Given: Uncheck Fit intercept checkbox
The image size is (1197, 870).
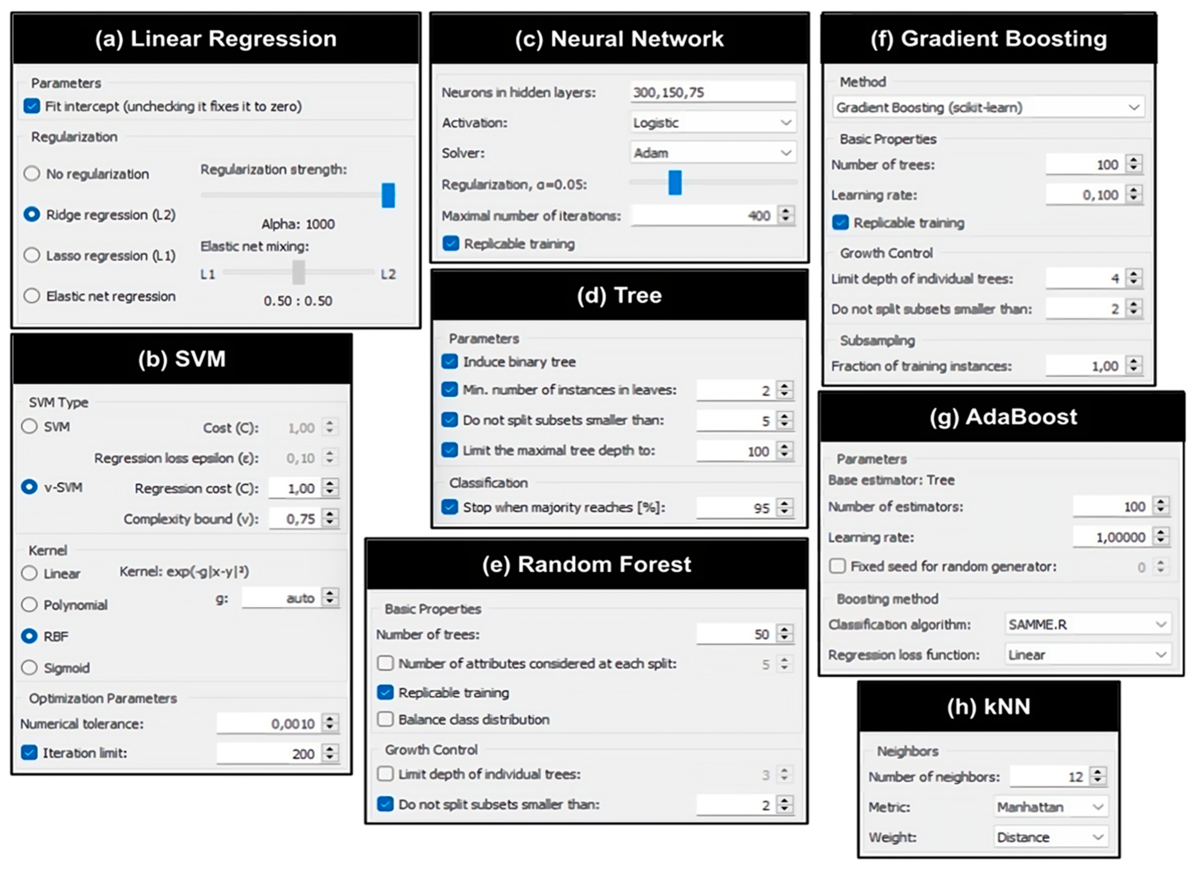Looking at the screenshot, I should (x=32, y=106).
